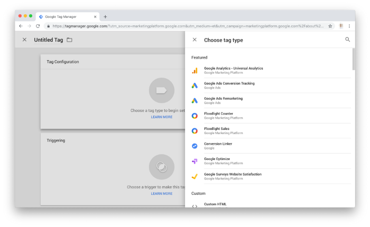This screenshot has height=227, width=370.
Task: Select Google Optimize tag type
Action: click(x=271, y=161)
